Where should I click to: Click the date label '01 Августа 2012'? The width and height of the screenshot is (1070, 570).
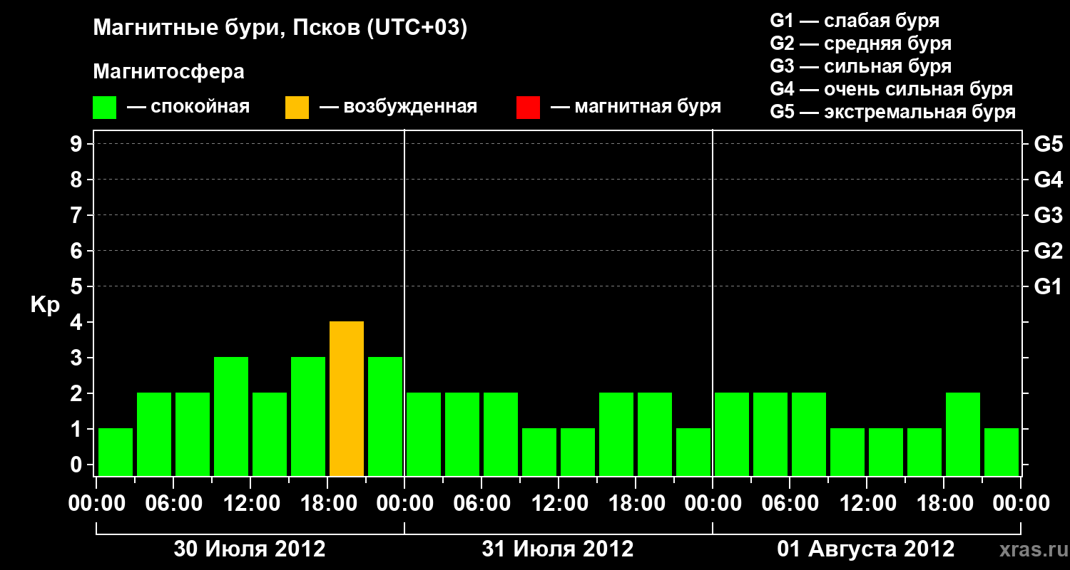[x=866, y=549]
